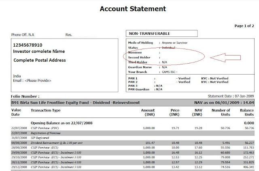259x171 pixels.
Task: Select the 252.271 balance cell
Action: [248, 157]
